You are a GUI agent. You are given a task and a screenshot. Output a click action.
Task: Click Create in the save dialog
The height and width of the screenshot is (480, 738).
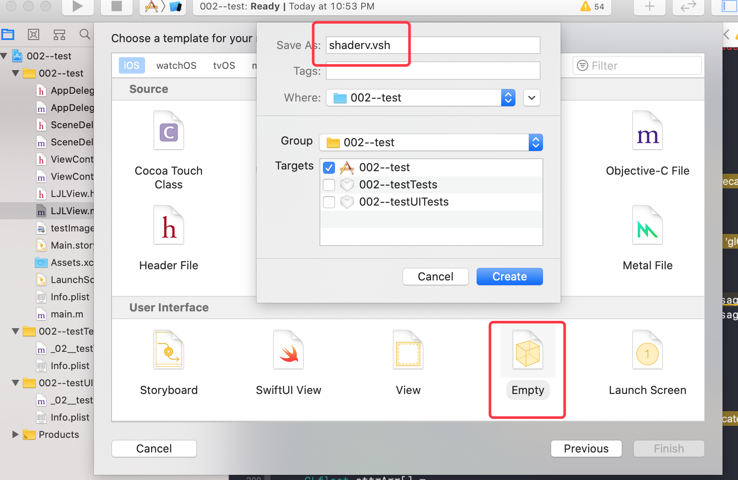click(510, 277)
